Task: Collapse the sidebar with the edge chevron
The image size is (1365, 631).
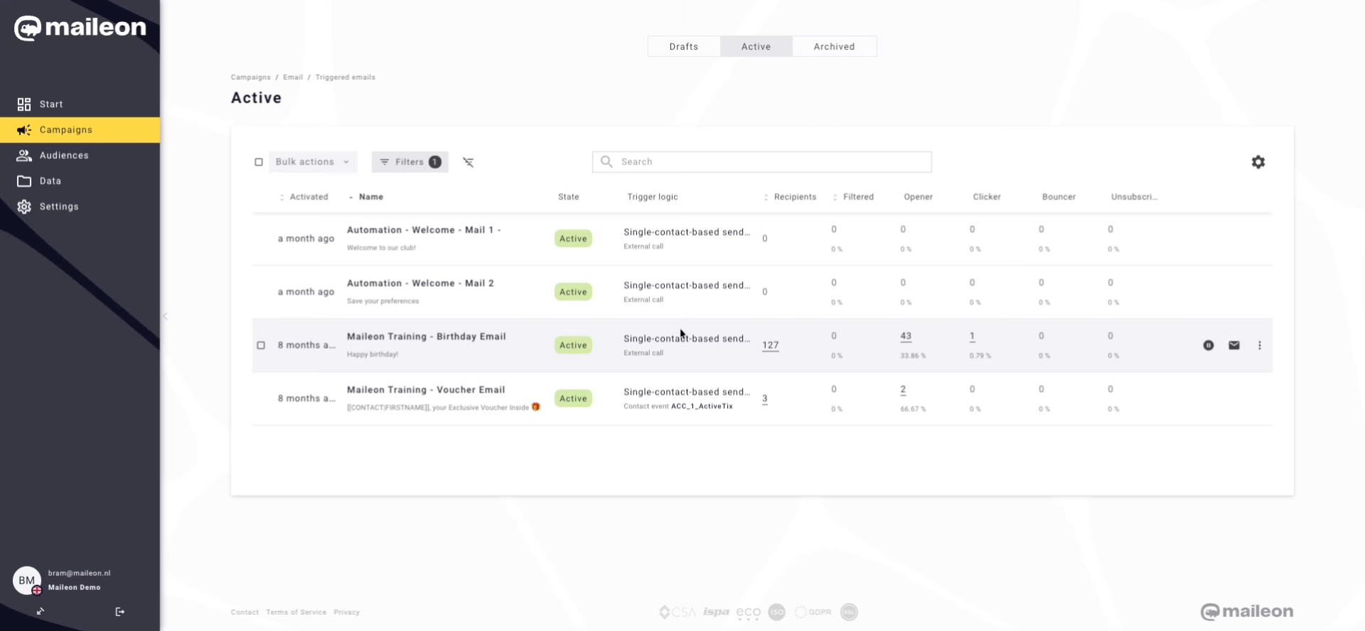Action: click(x=165, y=316)
